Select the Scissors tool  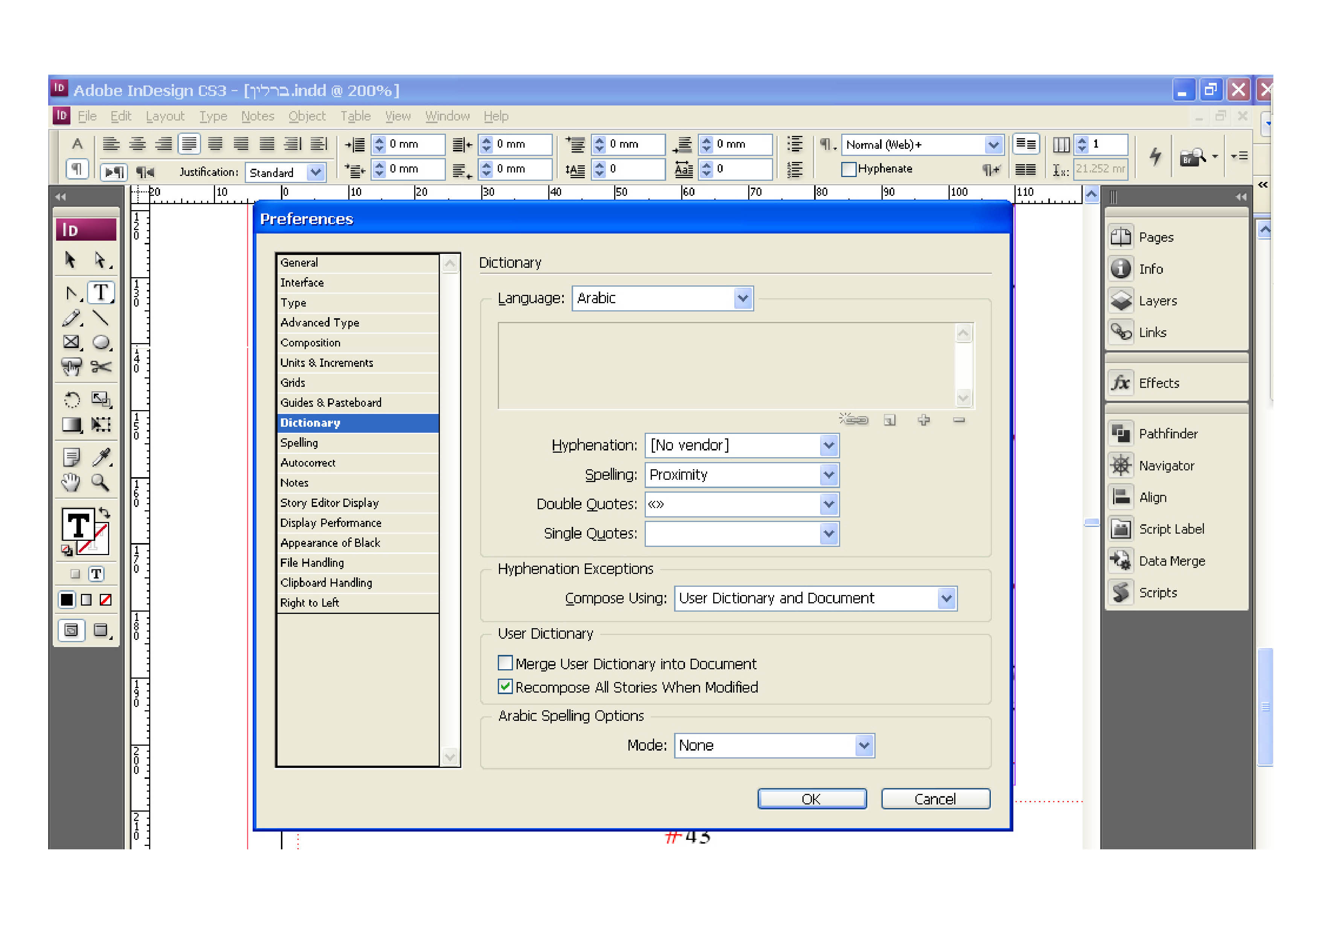101,367
